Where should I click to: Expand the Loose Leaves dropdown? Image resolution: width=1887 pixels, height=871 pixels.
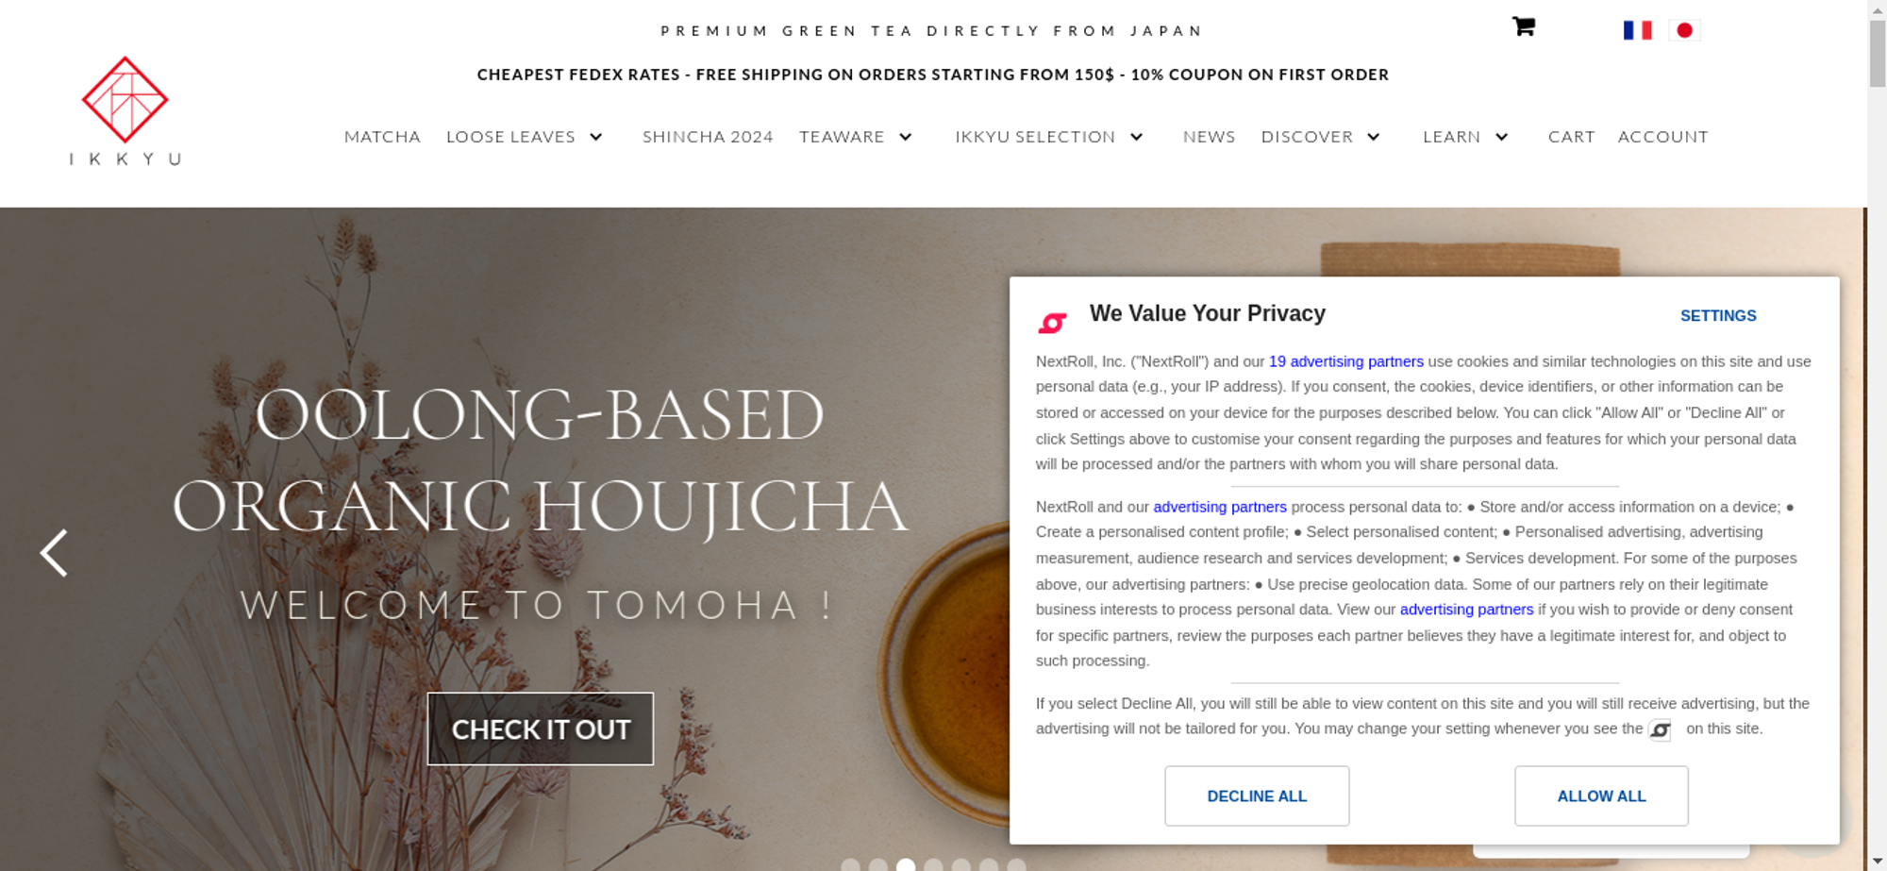(596, 137)
